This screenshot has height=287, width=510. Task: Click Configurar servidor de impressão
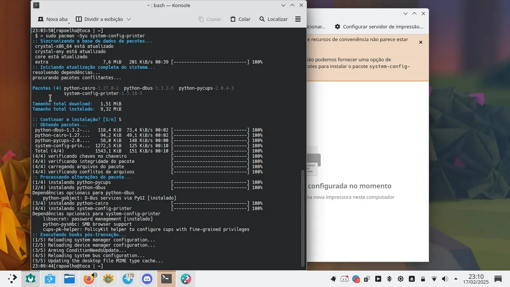(379, 27)
